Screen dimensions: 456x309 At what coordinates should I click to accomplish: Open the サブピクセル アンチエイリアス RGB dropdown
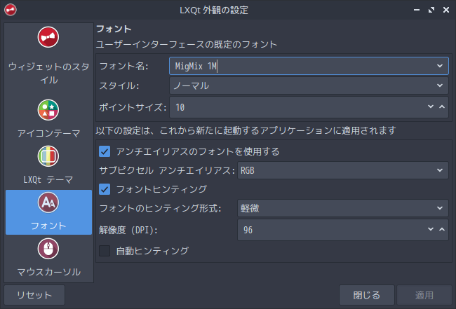(x=343, y=170)
